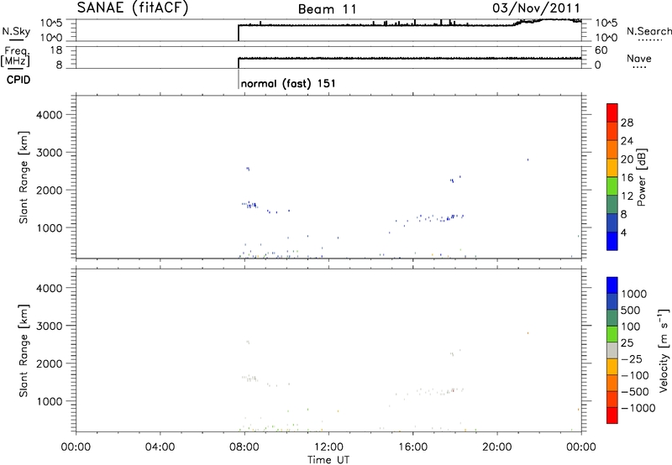Image resolution: width=672 pixels, height=465 pixels.
Task: Click power scatter cluster near 08:00, 1600 km
Action: pos(249,205)
